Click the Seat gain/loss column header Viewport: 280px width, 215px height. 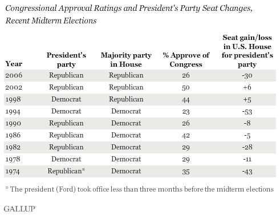click(x=247, y=51)
